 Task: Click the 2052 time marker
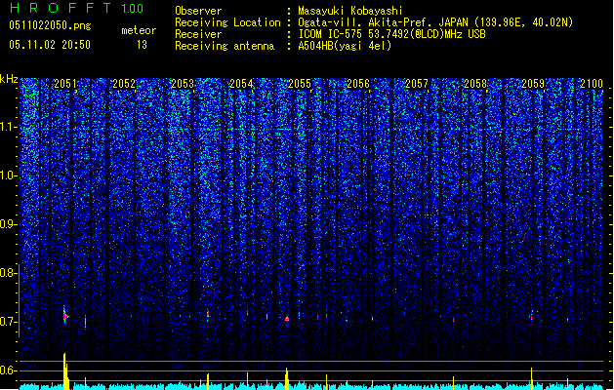pos(124,84)
